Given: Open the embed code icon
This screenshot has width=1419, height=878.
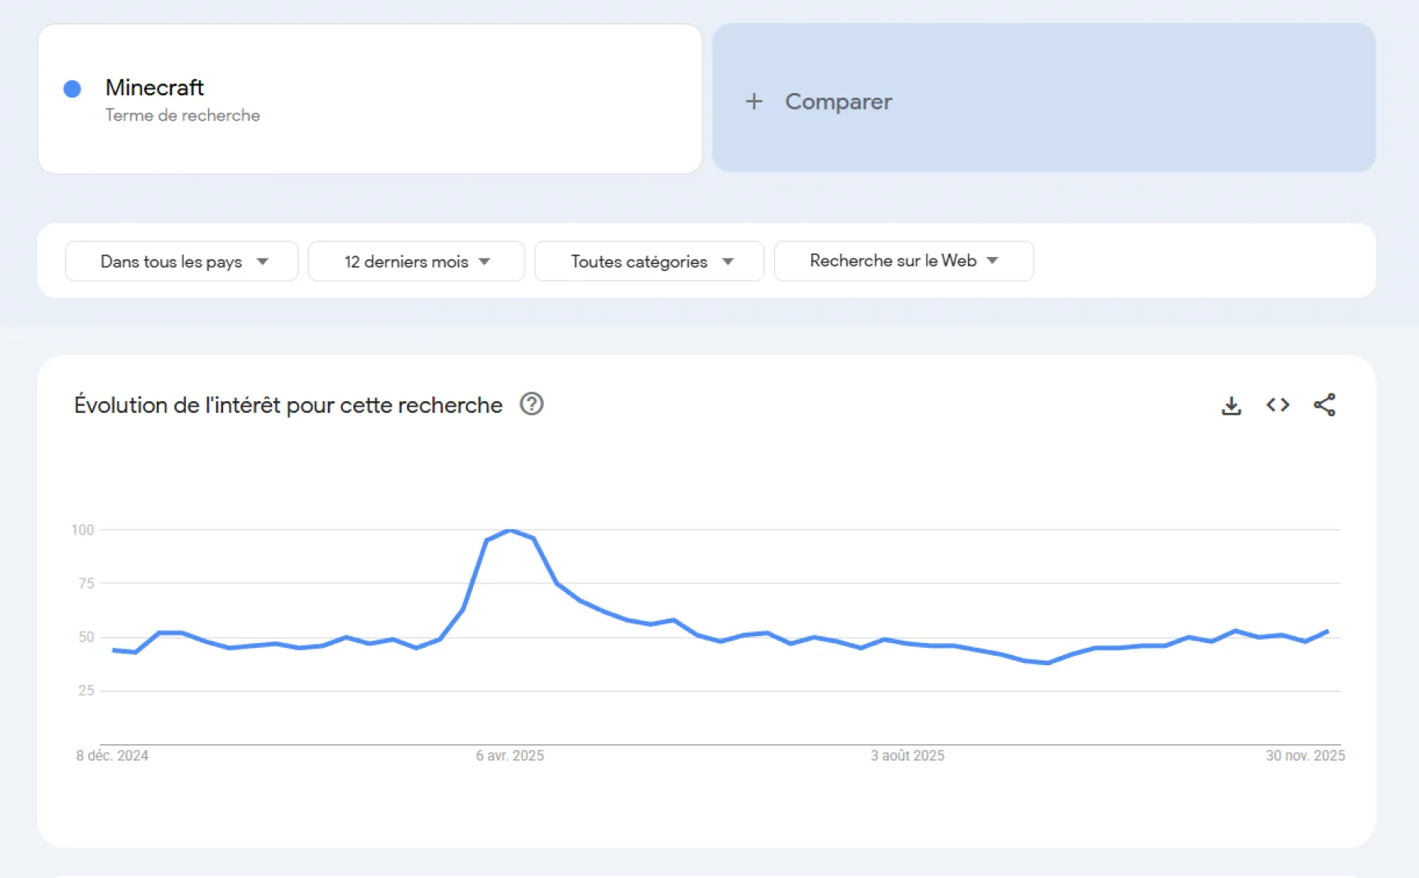Looking at the screenshot, I should point(1277,404).
